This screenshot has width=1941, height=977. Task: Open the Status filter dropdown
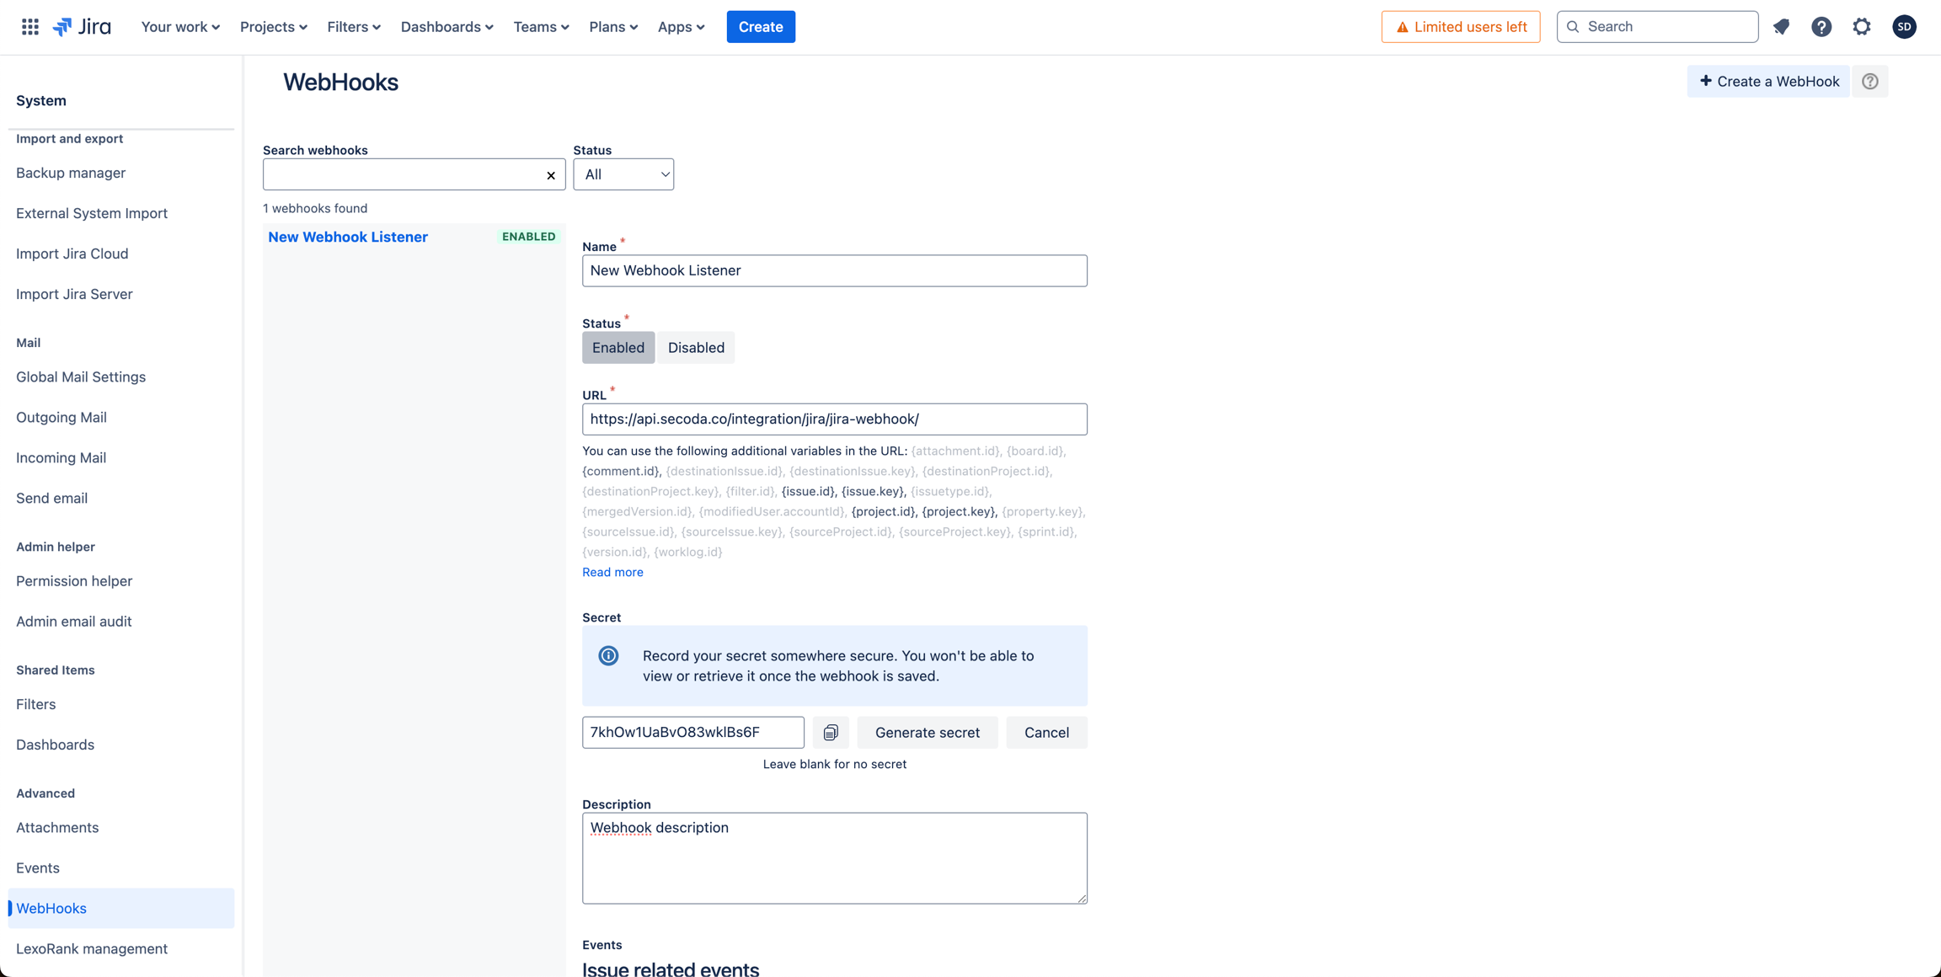(623, 174)
